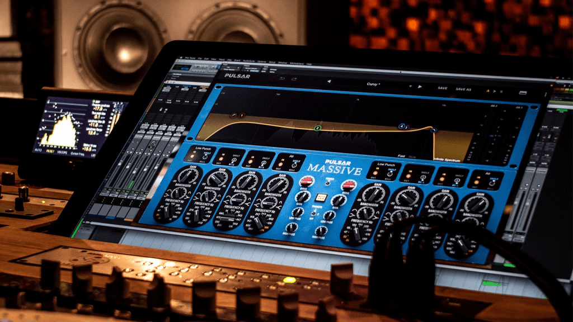Select EQ node 4 on the curve
573x322 pixels.
coord(401,127)
